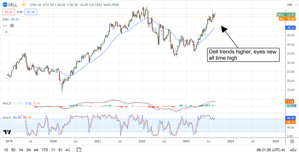Click the blue 49.31 EMA axis label

pos(291,28)
